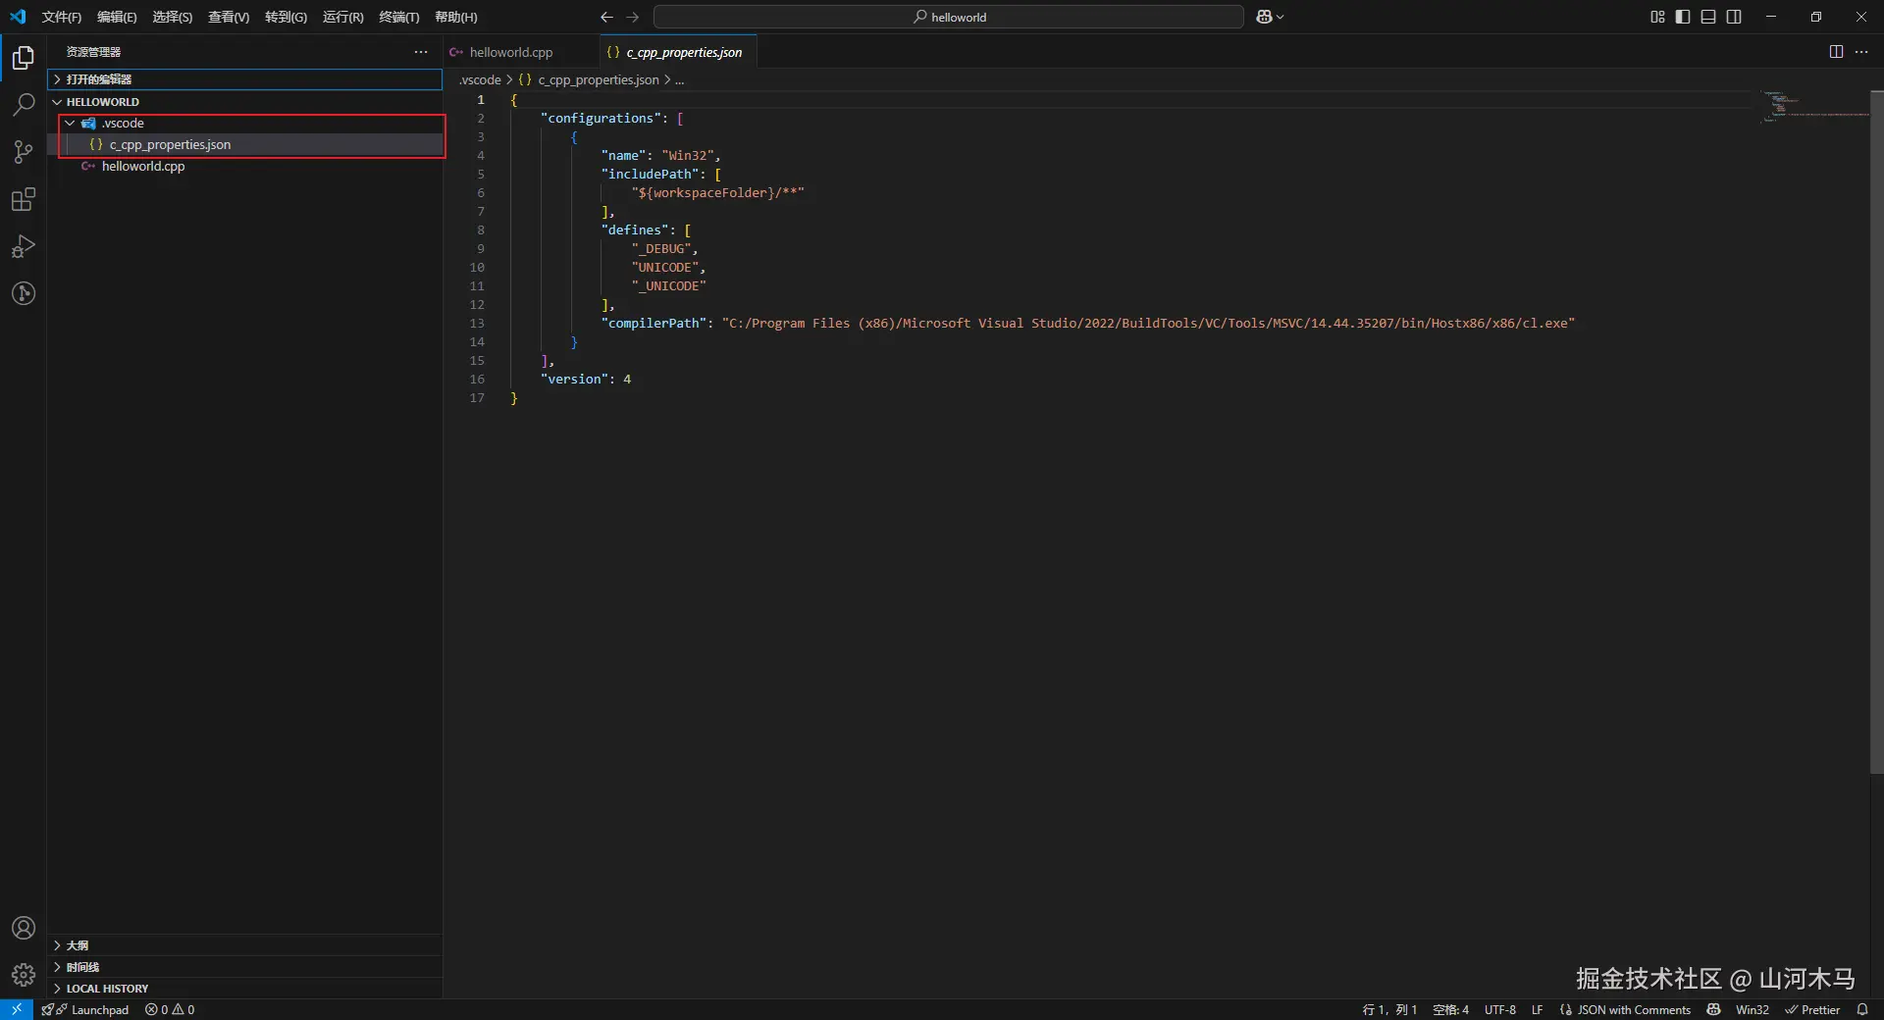Click the notifications bell in status bar
1884x1020 pixels.
point(1862,1009)
